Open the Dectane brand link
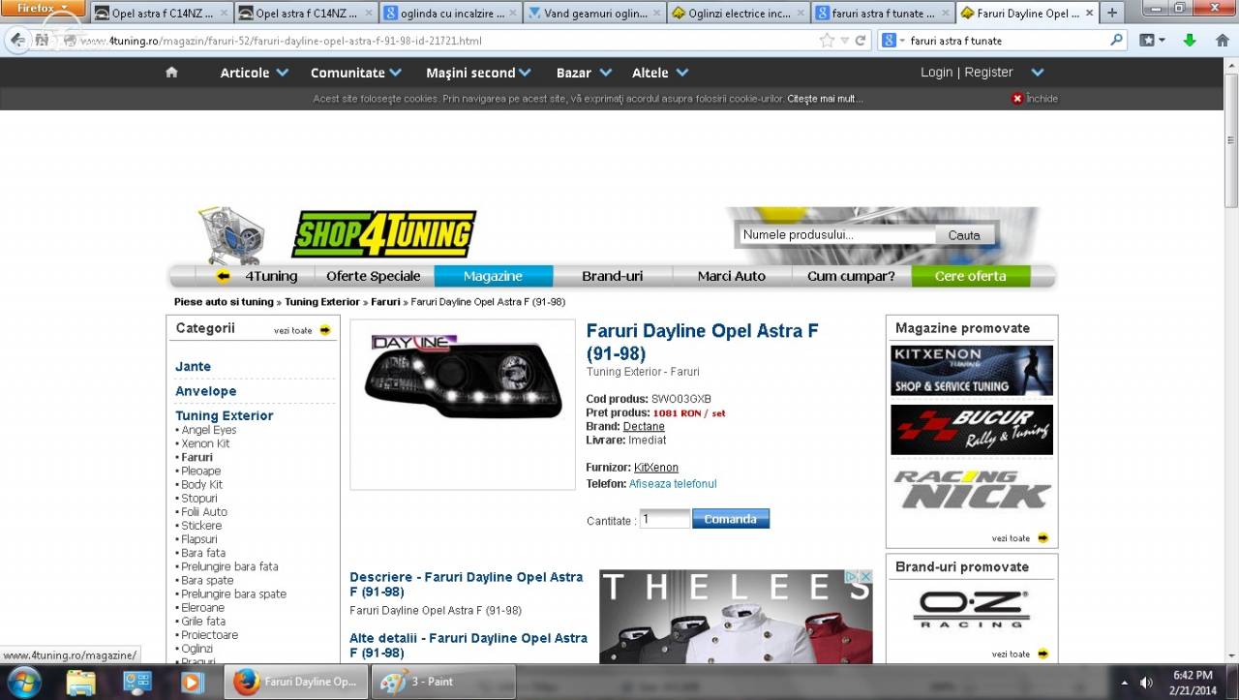 tap(644, 426)
